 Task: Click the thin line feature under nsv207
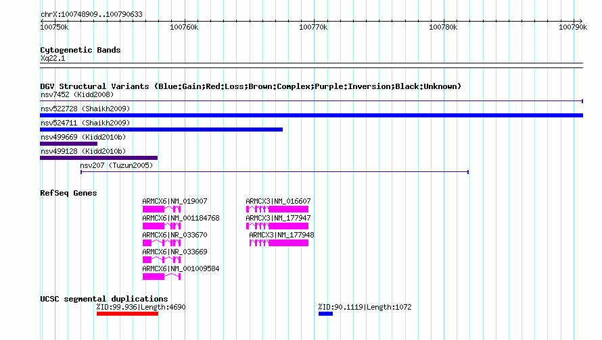(275, 172)
